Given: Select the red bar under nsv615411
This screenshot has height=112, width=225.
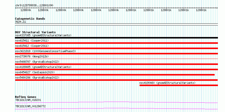Looking at the screenshot, I should pyautogui.click(x=116, y=43).
